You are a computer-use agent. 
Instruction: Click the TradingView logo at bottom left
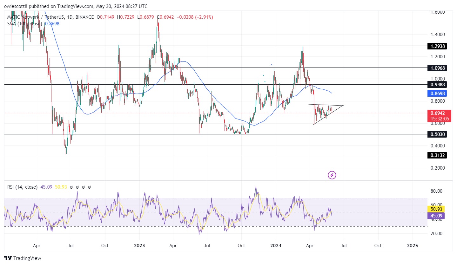pyautogui.click(x=23, y=258)
